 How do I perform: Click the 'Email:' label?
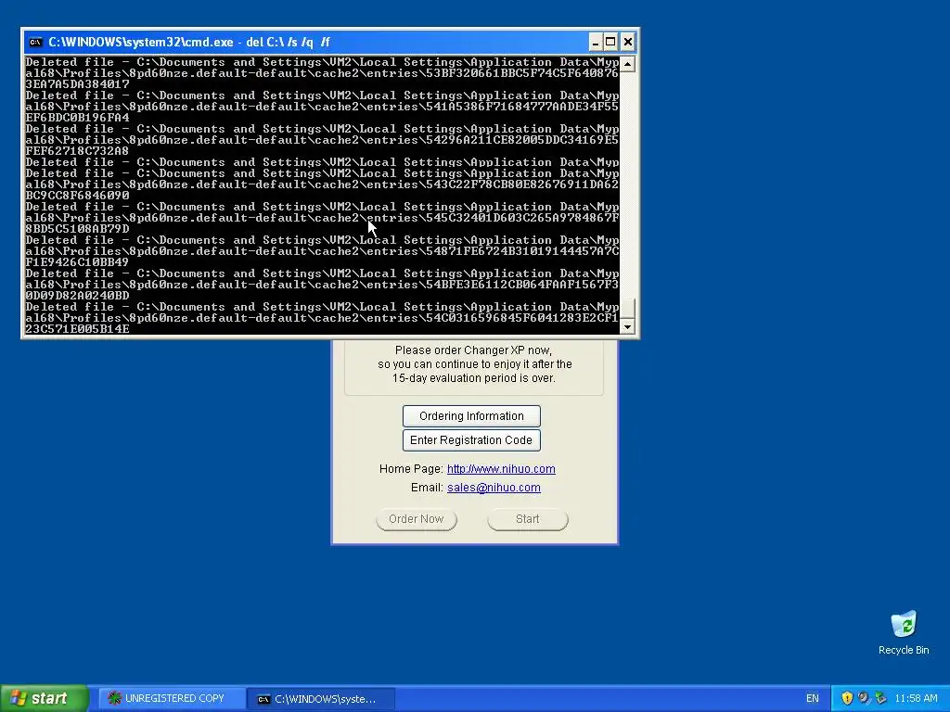tap(427, 488)
